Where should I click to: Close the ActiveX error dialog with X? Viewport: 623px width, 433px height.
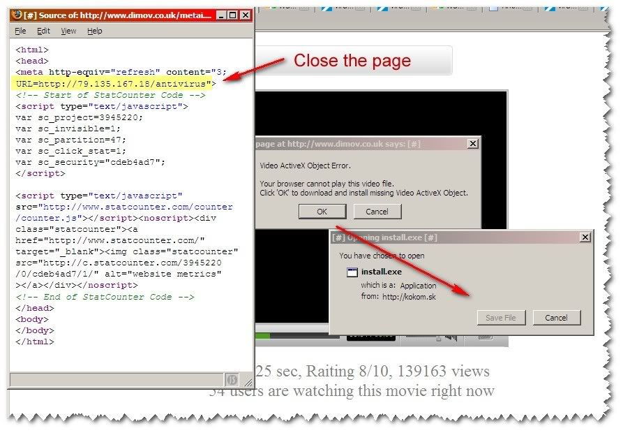tap(472, 143)
